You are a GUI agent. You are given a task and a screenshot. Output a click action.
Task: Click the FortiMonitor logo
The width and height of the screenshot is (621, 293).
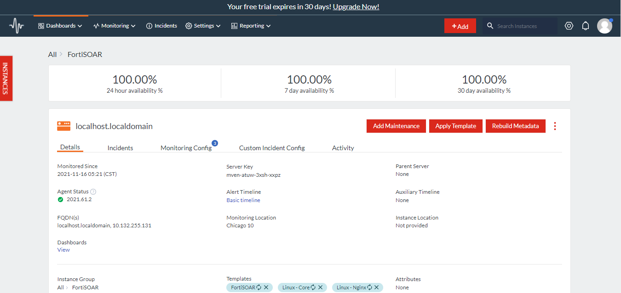tap(17, 26)
